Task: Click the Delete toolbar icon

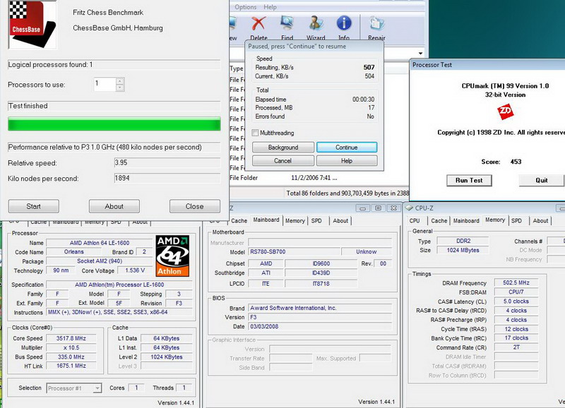Action: pos(258,24)
